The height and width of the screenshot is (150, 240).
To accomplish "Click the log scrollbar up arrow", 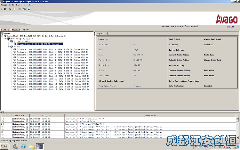I will [237, 119].
